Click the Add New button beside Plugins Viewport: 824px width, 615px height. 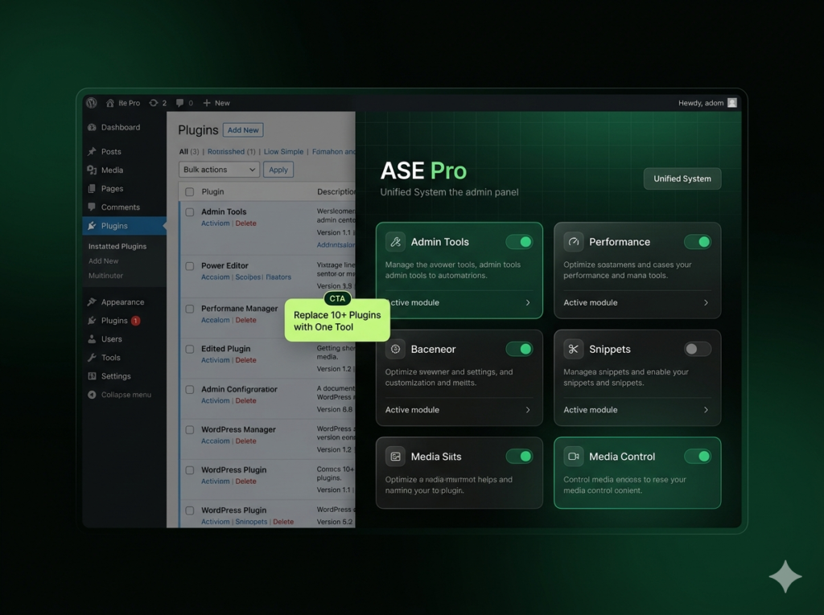(243, 129)
